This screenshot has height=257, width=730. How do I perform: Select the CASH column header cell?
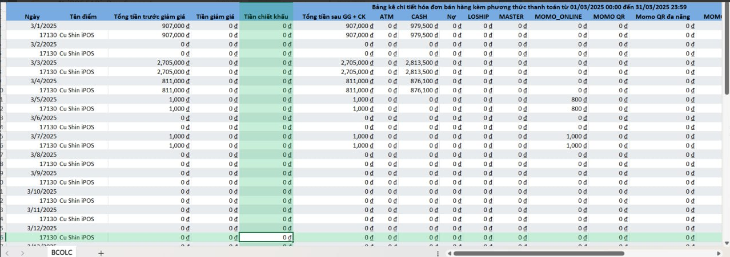pos(419,17)
